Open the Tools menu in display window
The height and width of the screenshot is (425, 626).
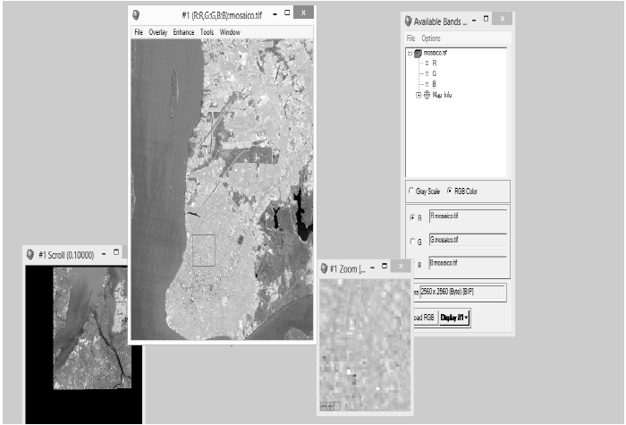(x=207, y=32)
